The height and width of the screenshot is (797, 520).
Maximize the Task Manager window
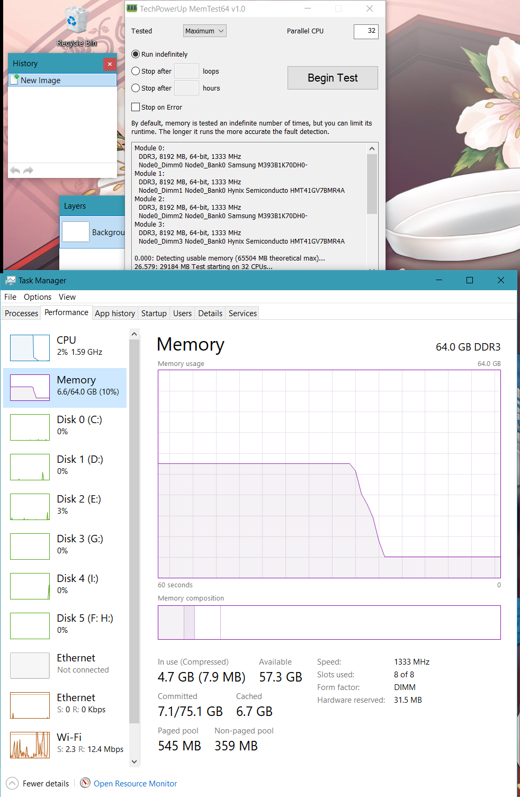(470, 280)
